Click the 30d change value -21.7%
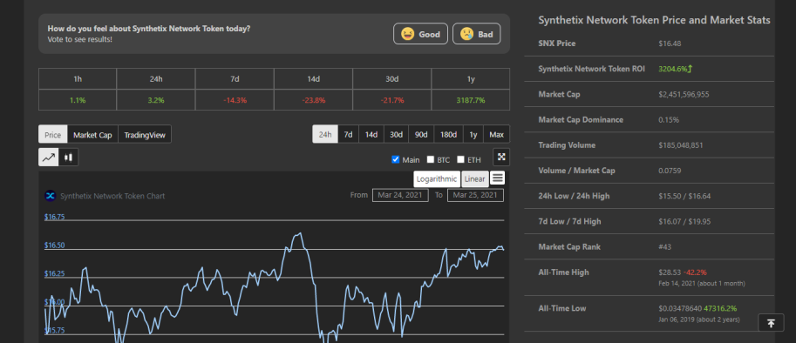 (x=392, y=100)
